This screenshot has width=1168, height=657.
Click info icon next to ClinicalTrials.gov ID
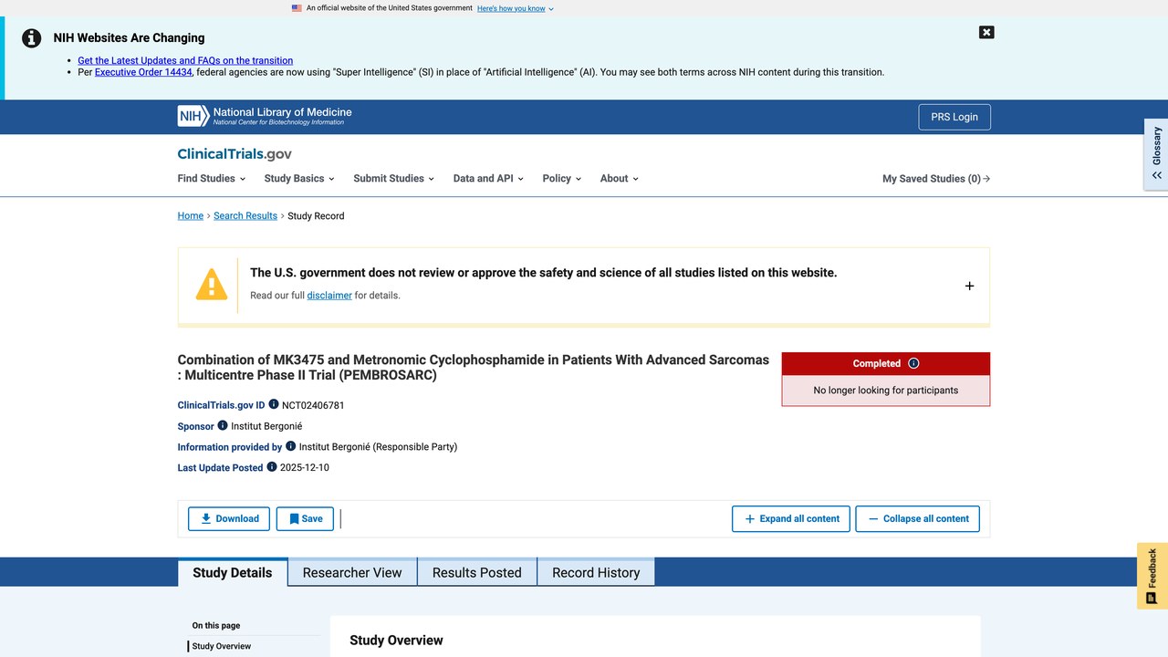coord(274,404)
